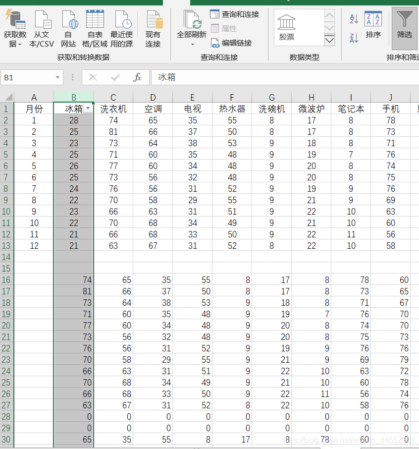Select column B header
This screenshot has width=419, height=449.
click(x=74, y=97)
